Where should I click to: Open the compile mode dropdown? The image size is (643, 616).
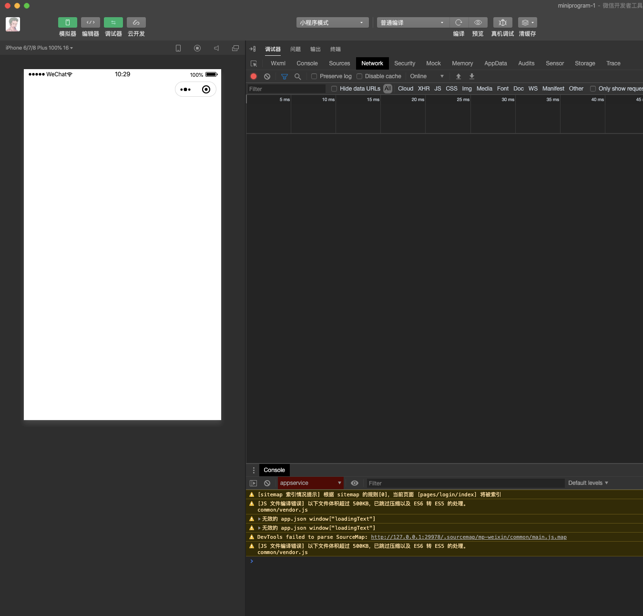tap(413, 22)
